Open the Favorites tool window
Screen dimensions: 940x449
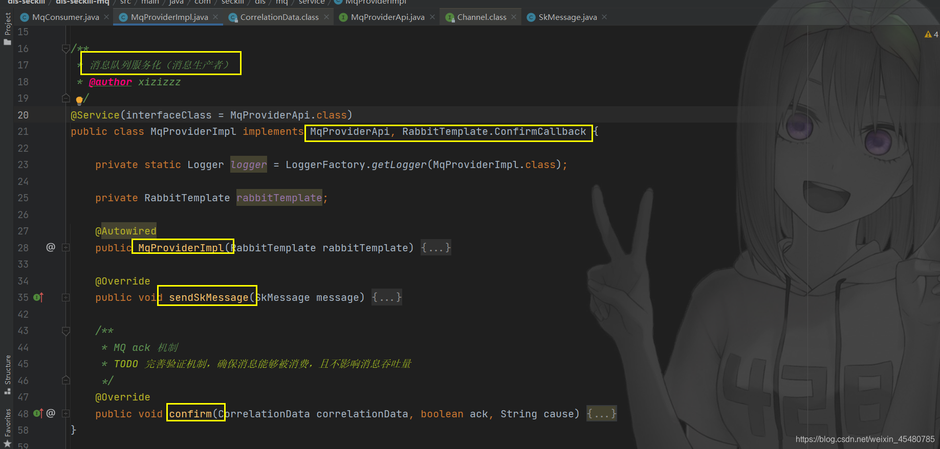point(7,427)
